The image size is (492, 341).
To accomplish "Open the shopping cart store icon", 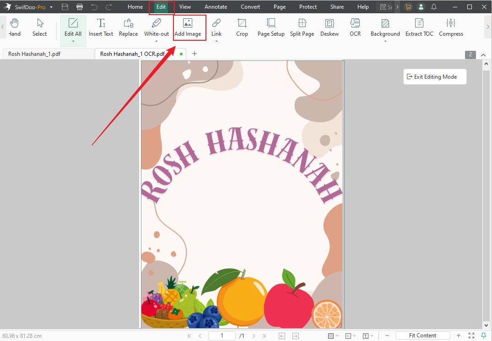I will 407,7.
